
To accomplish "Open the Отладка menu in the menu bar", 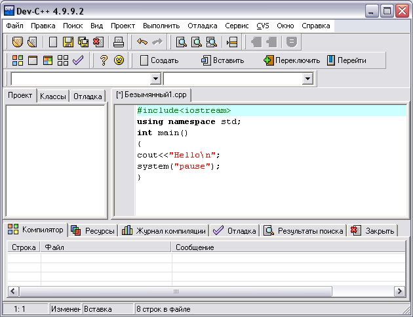I will (x=203, y=26).
